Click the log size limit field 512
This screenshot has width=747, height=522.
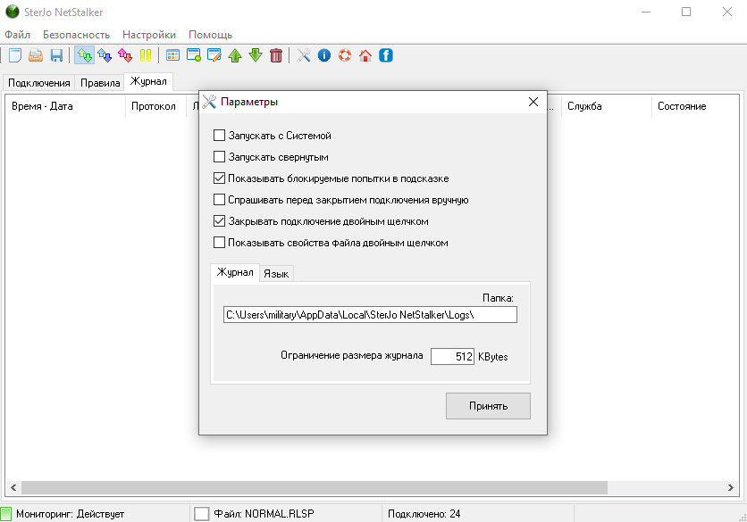point(452,356)
